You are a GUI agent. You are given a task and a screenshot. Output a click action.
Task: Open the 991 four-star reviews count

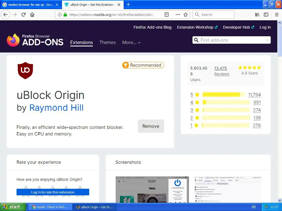click(x=257, y=102)
